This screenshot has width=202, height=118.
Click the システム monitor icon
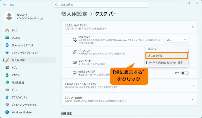(7, 38)
